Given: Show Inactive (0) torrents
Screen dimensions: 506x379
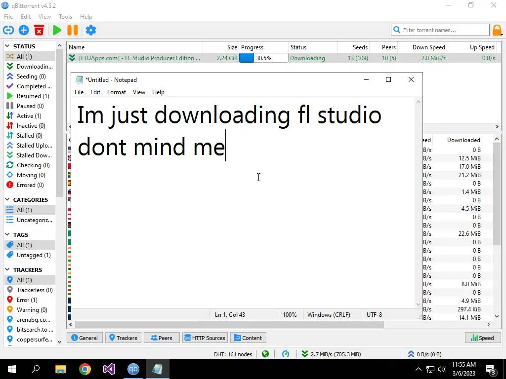Looking at the screenshot, I should pos(30,126).
